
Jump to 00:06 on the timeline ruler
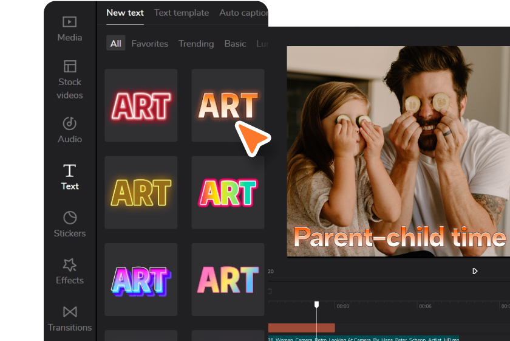point(425,306)
